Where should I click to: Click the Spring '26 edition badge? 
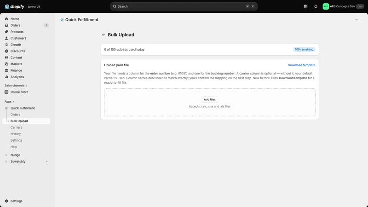pos(34,6)
